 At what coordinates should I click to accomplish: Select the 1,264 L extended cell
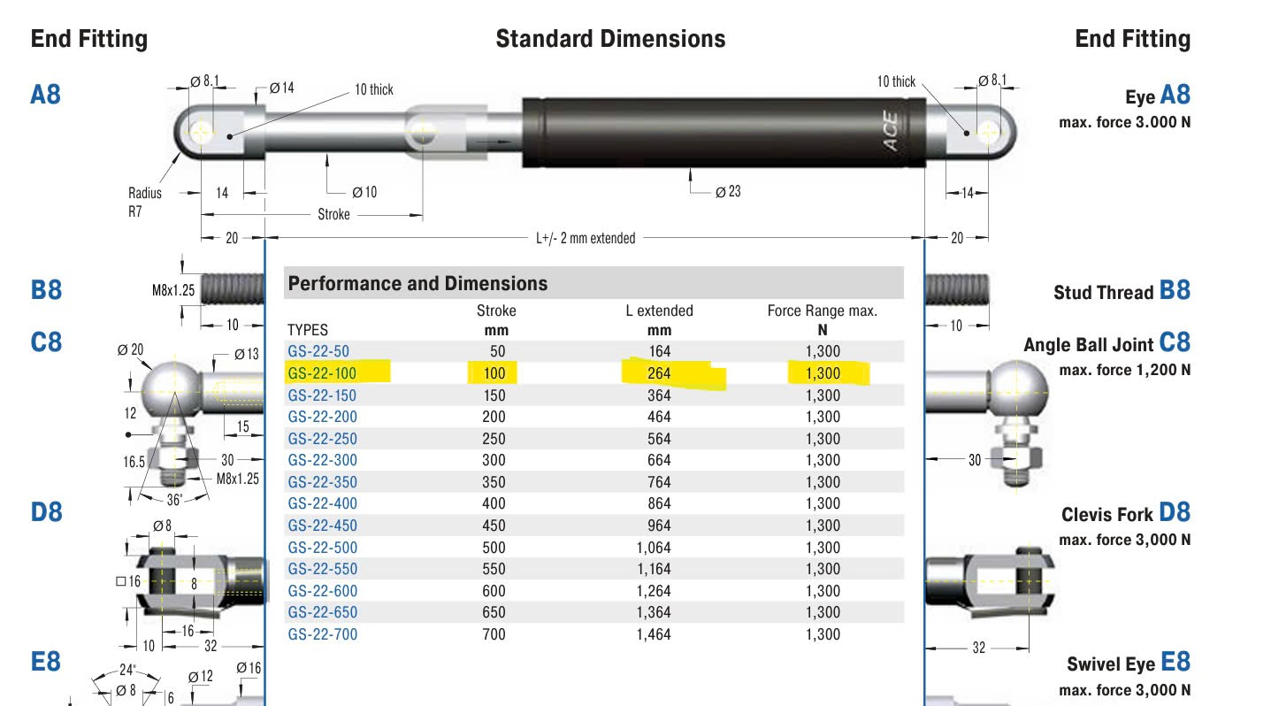(x=654, y=591)
